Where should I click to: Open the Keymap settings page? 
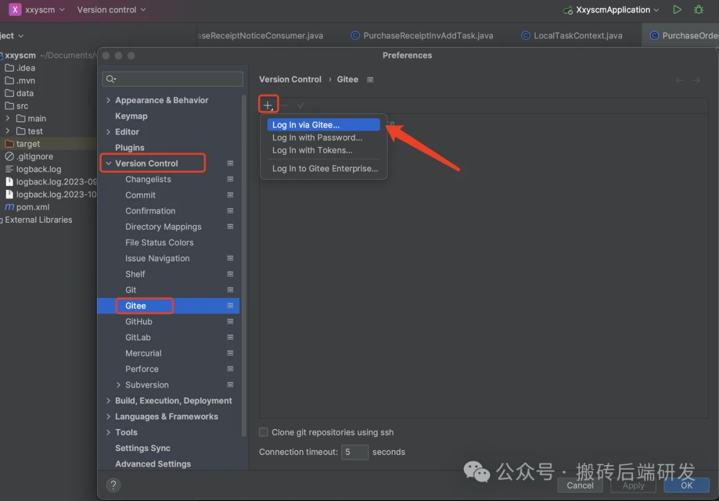[x=131, y=116]
